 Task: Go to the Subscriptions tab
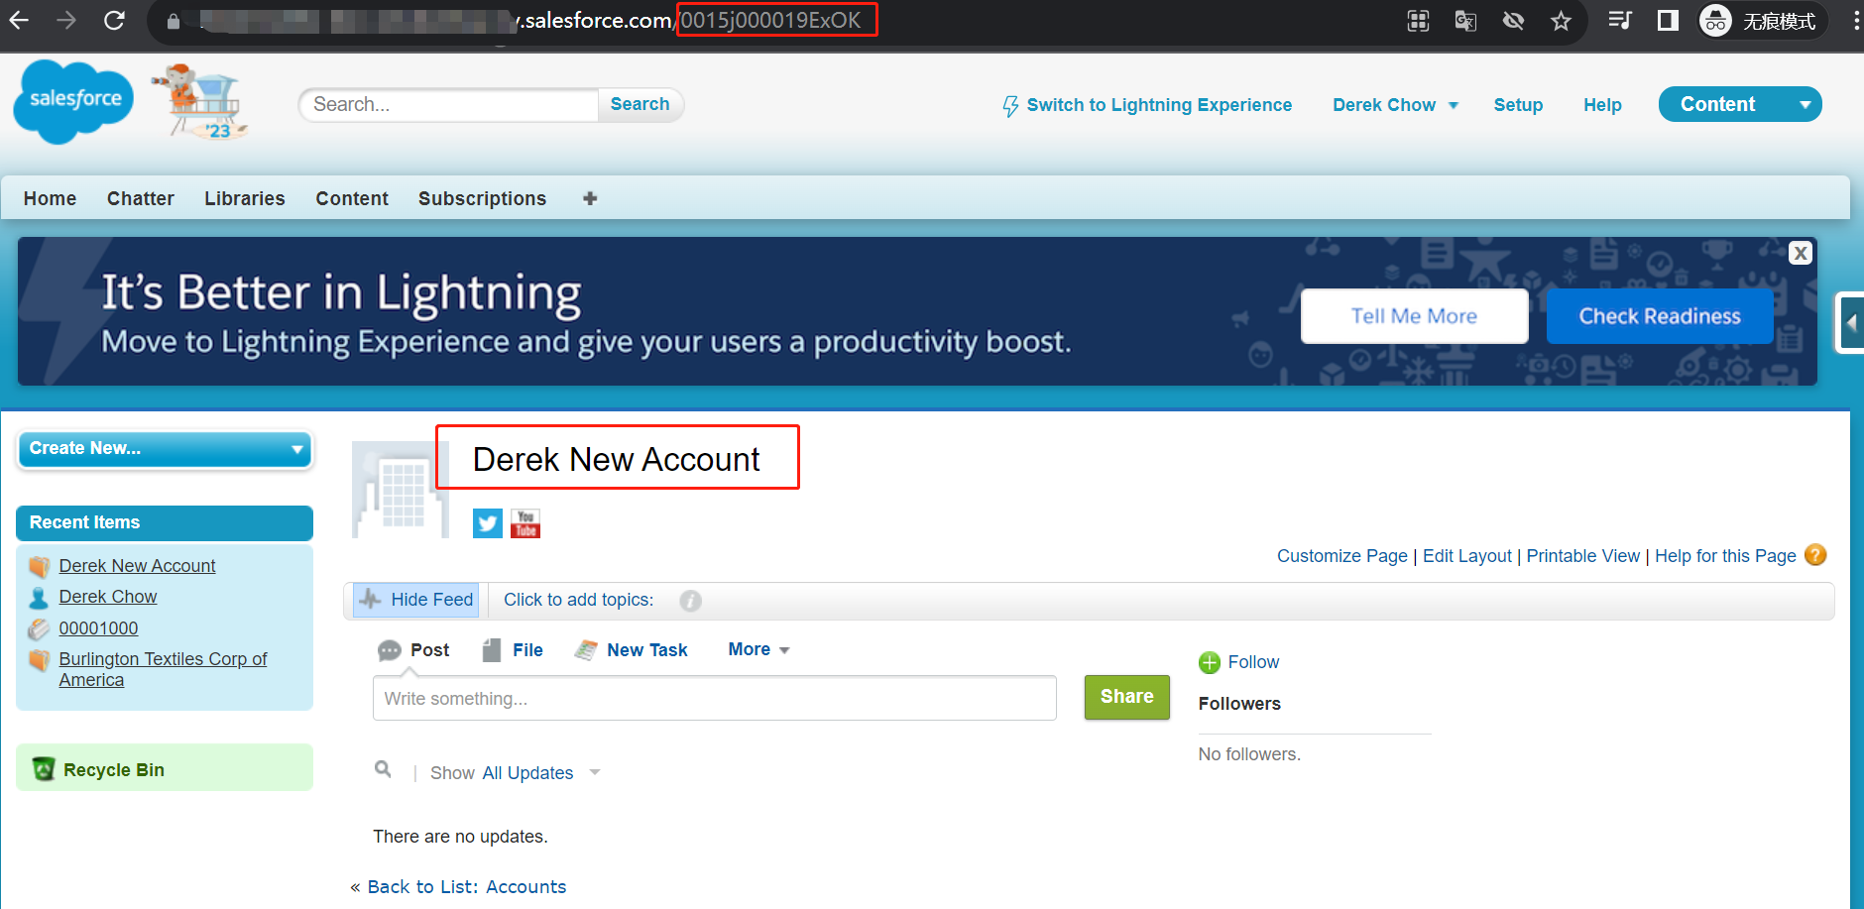[x=482, y=198]
